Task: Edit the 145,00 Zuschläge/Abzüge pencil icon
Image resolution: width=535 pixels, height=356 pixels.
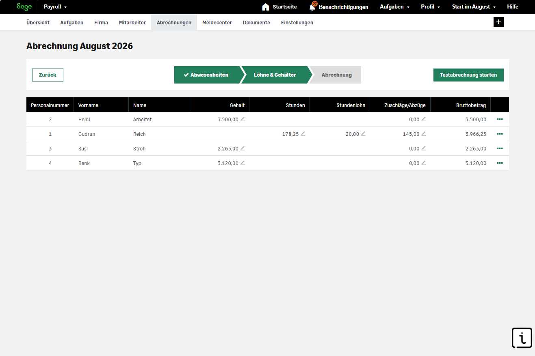Action: coord(423,134)
